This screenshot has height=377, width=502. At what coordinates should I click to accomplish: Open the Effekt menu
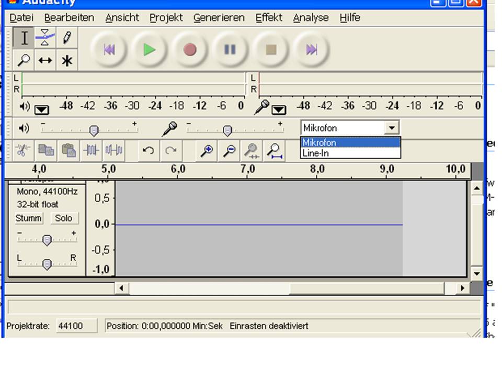coord(269,18)
